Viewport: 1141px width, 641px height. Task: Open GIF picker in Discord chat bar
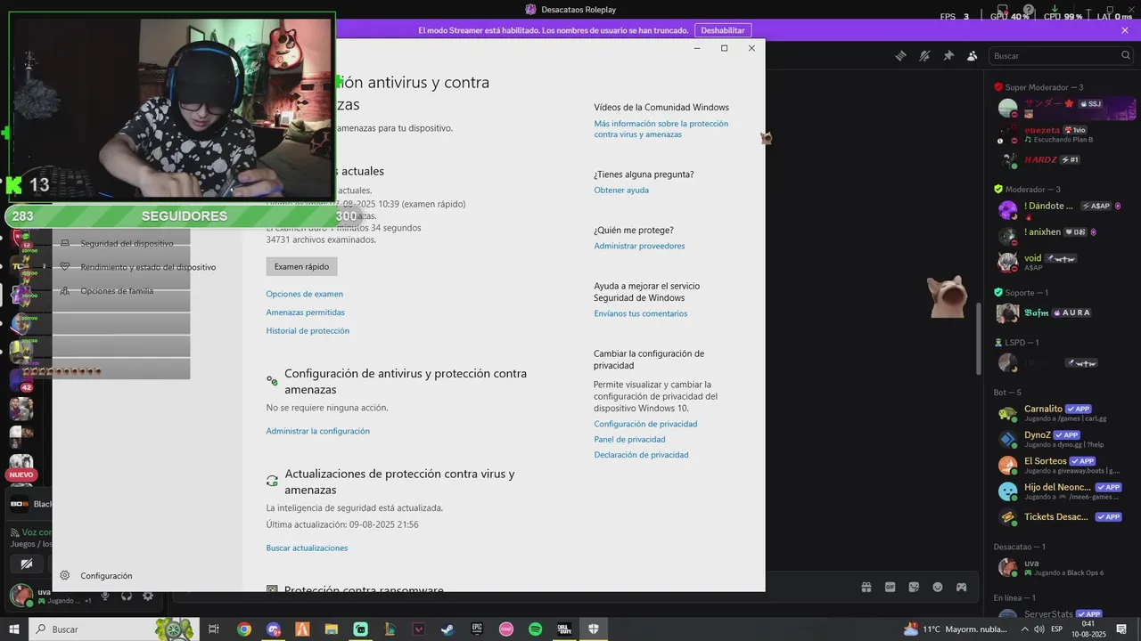(890, 588)
